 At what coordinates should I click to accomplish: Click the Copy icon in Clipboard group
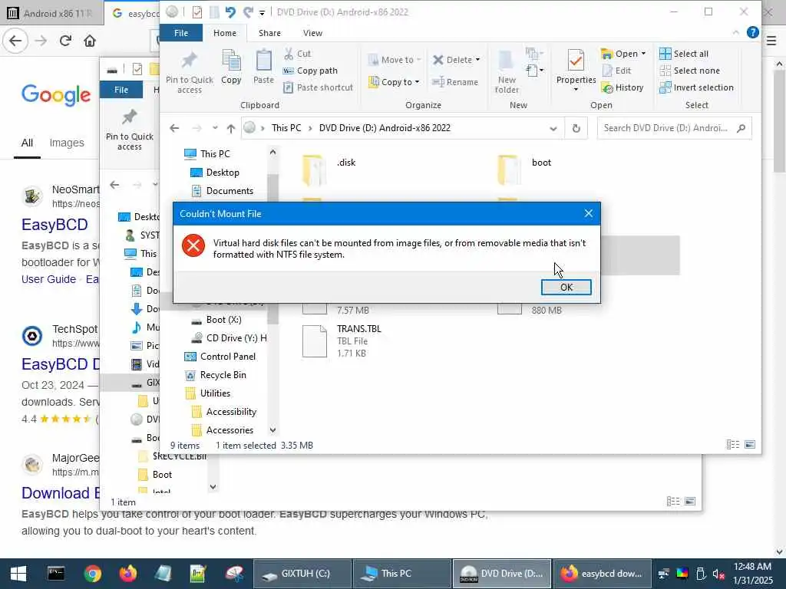231,67
